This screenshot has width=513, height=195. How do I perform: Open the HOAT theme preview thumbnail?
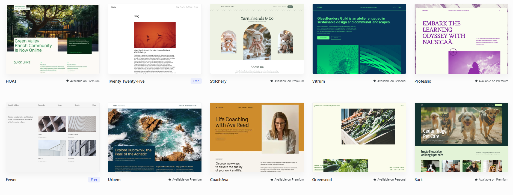coord(53,39)
